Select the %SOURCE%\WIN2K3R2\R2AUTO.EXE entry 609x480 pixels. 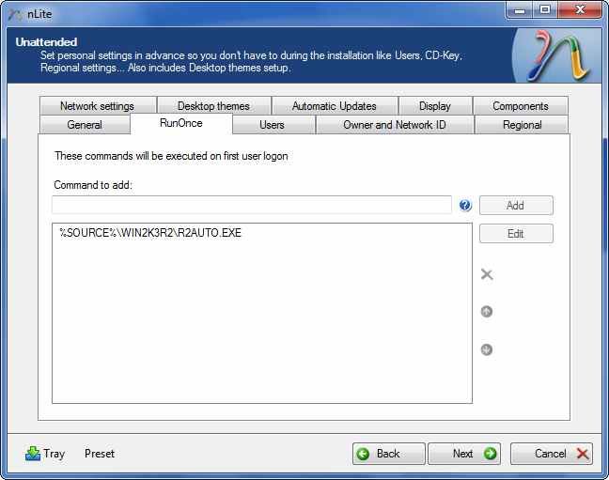point(150,233)
